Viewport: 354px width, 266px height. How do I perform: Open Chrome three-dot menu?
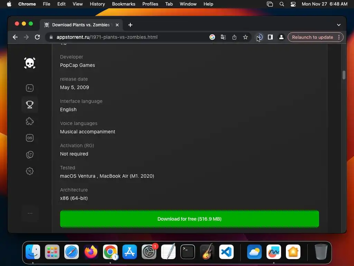(x=339, y=37)
